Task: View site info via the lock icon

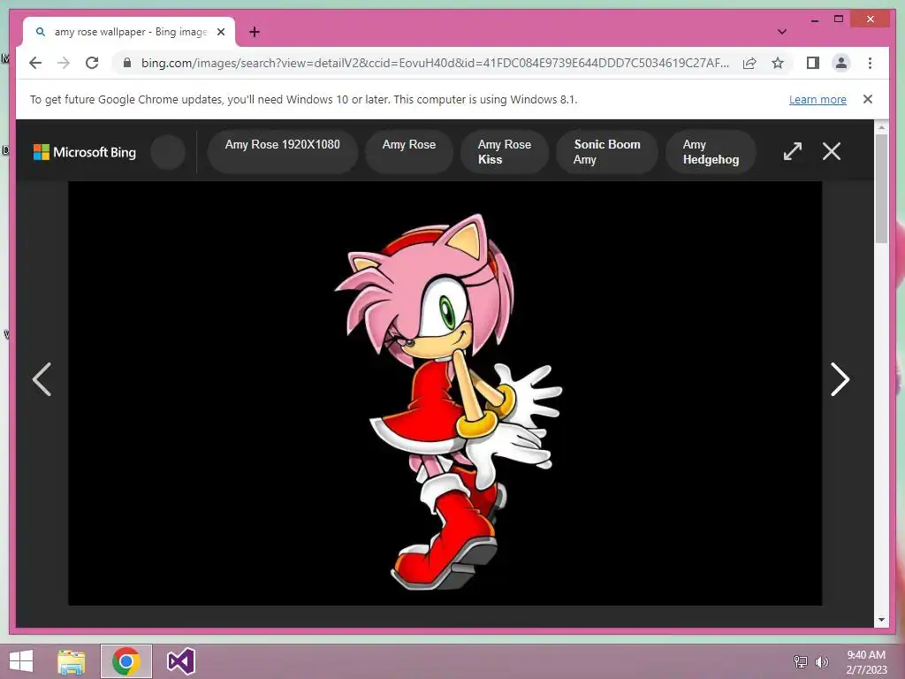Action: tap(127, 63)
